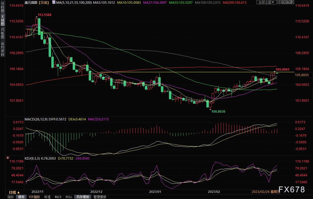Click the MACD:0.2115 value
This screenshot has height=199, width=313.
click(x=98, y=119)
